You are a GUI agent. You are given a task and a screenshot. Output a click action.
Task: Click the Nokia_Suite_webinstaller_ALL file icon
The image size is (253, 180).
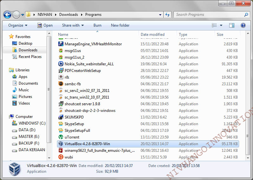coord(61,64)
